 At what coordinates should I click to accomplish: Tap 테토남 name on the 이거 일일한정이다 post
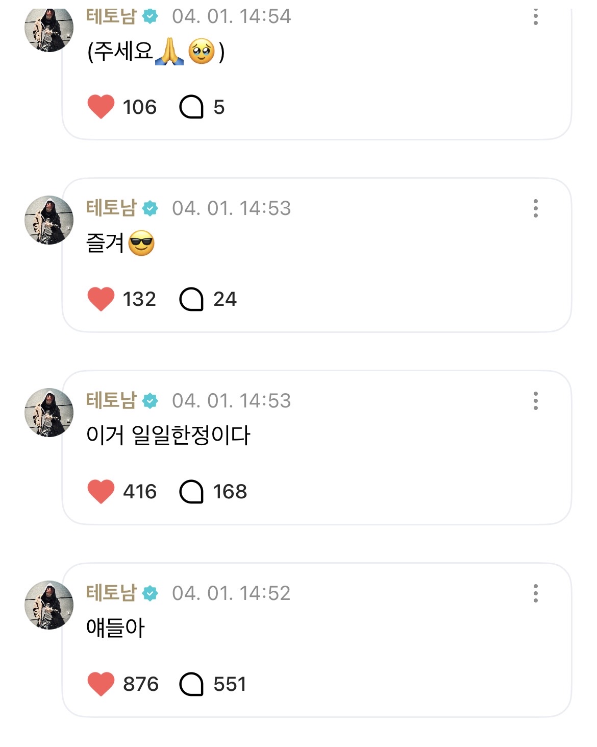(x=111, y=400)
